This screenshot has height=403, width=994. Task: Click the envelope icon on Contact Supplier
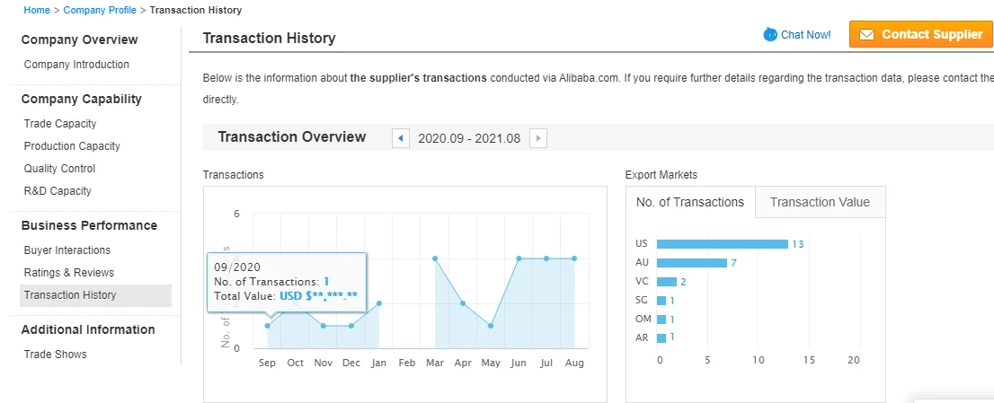tap(866, 35)
